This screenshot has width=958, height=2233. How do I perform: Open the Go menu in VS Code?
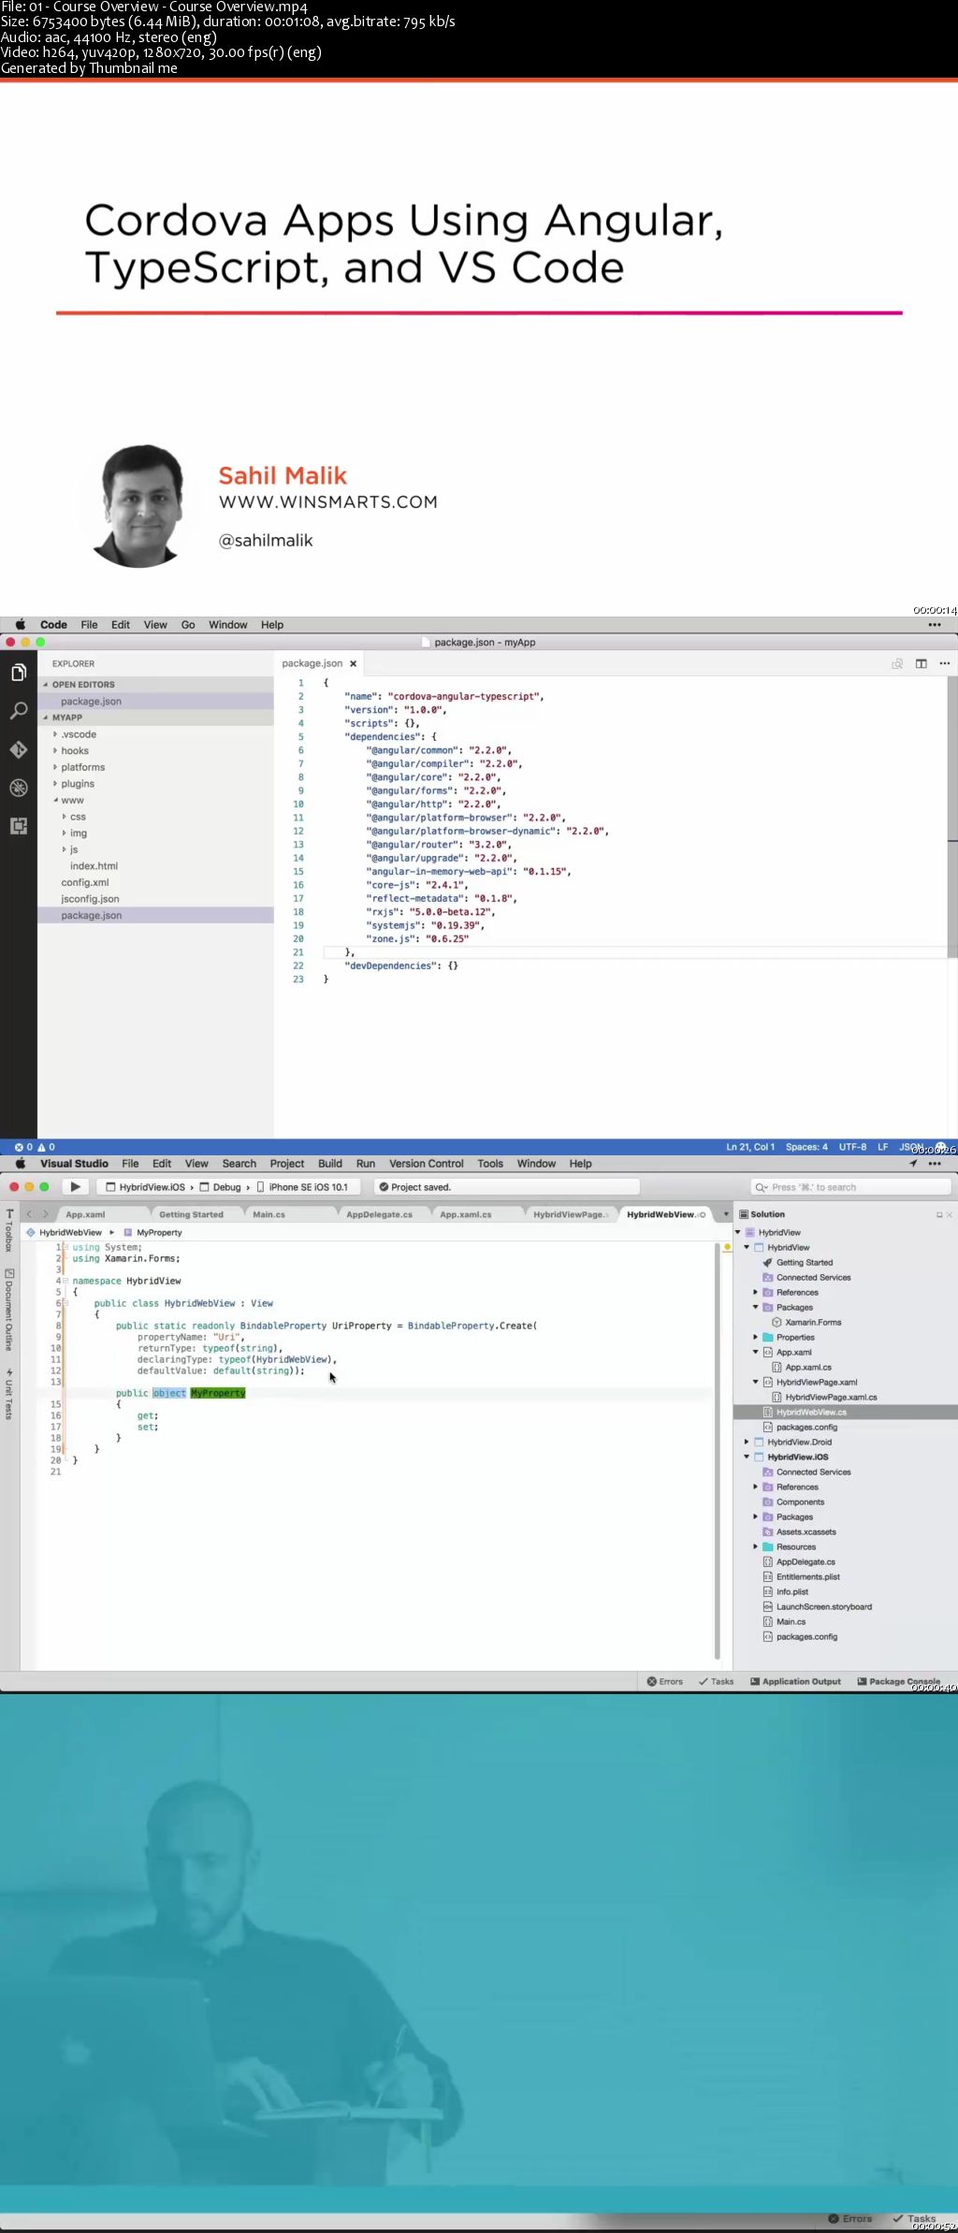tap(188, 625)
